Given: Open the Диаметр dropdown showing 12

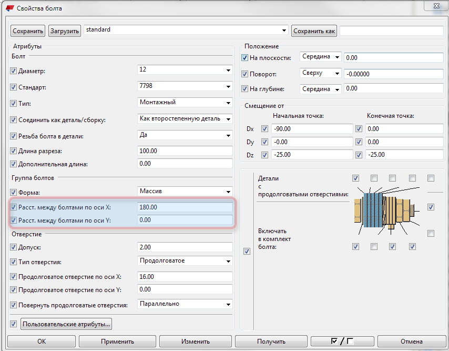Looking at the screenshot, I should click(185, 70).
